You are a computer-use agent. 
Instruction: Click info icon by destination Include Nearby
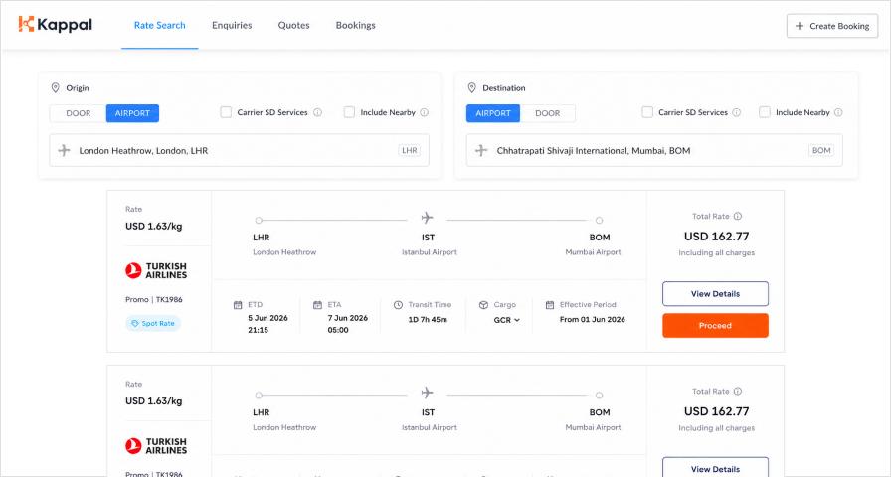(x=838, y=112)
